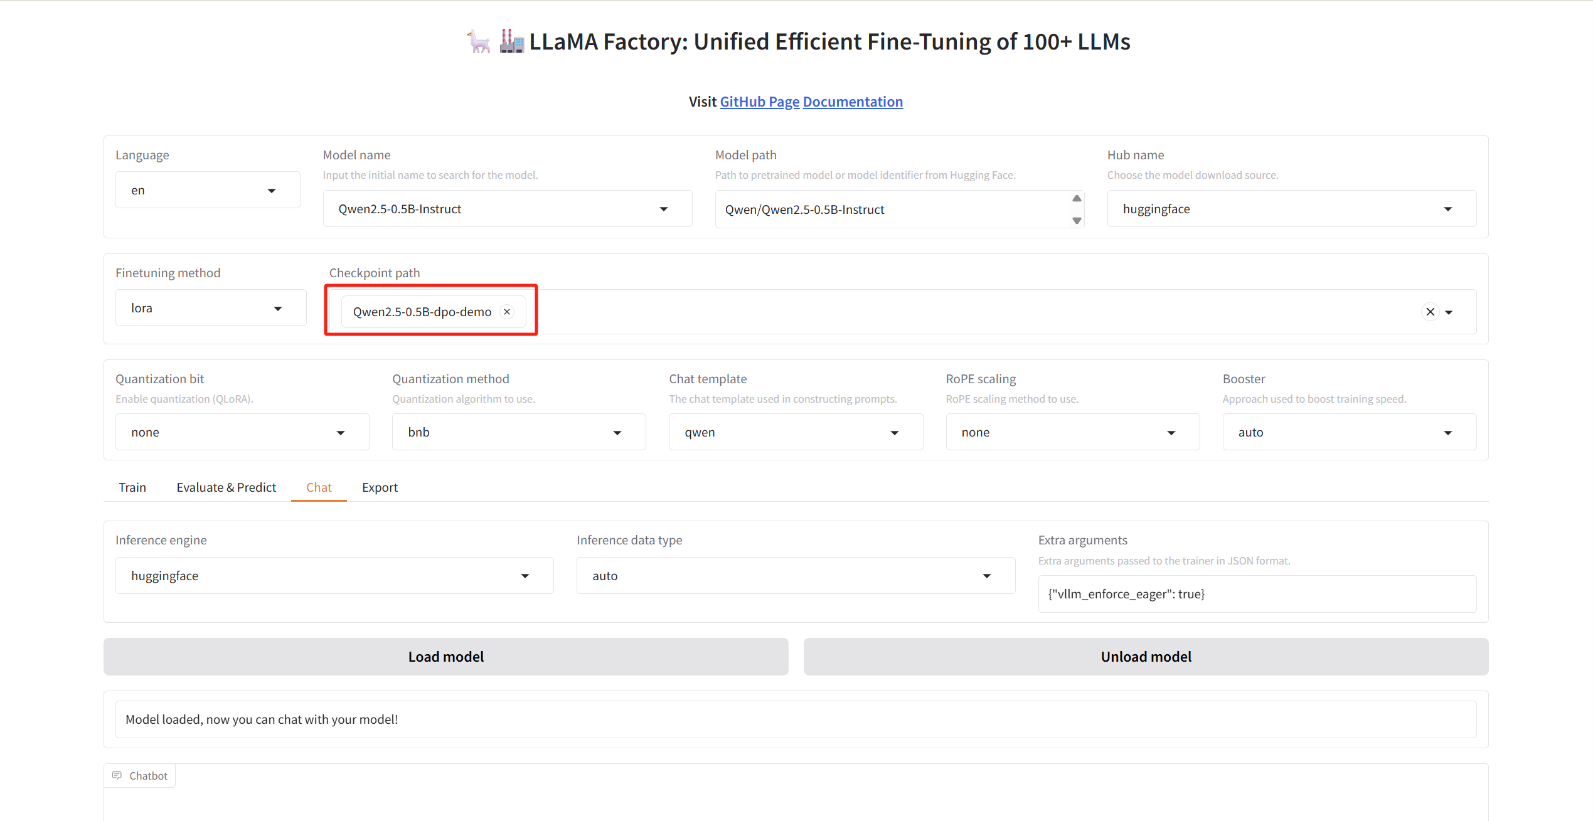The width and height of the screenshot is (1593, 821).
Task: Click the Load model button
Action: tap(445, 657)
